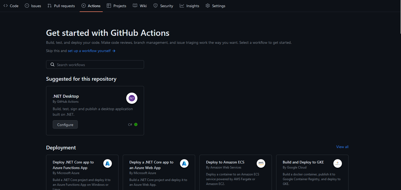Click the Security shield icon
401x190 pixels.
click(155, 6)
